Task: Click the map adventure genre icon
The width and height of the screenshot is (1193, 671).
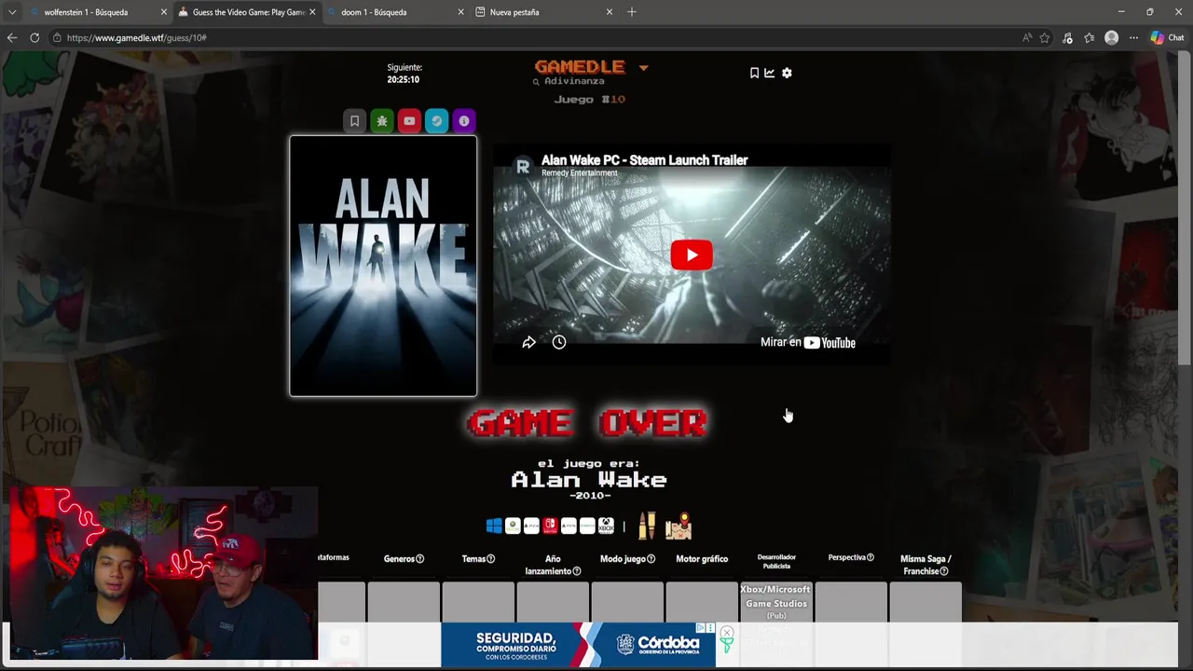Action: [x=679, y=526]
